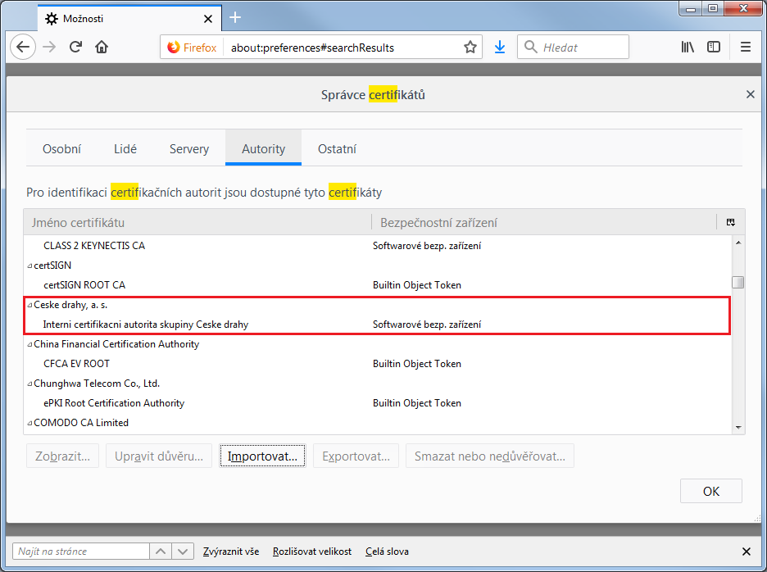
Task: Click the certificate list scrollbar thumb
Action: point(737,283)
